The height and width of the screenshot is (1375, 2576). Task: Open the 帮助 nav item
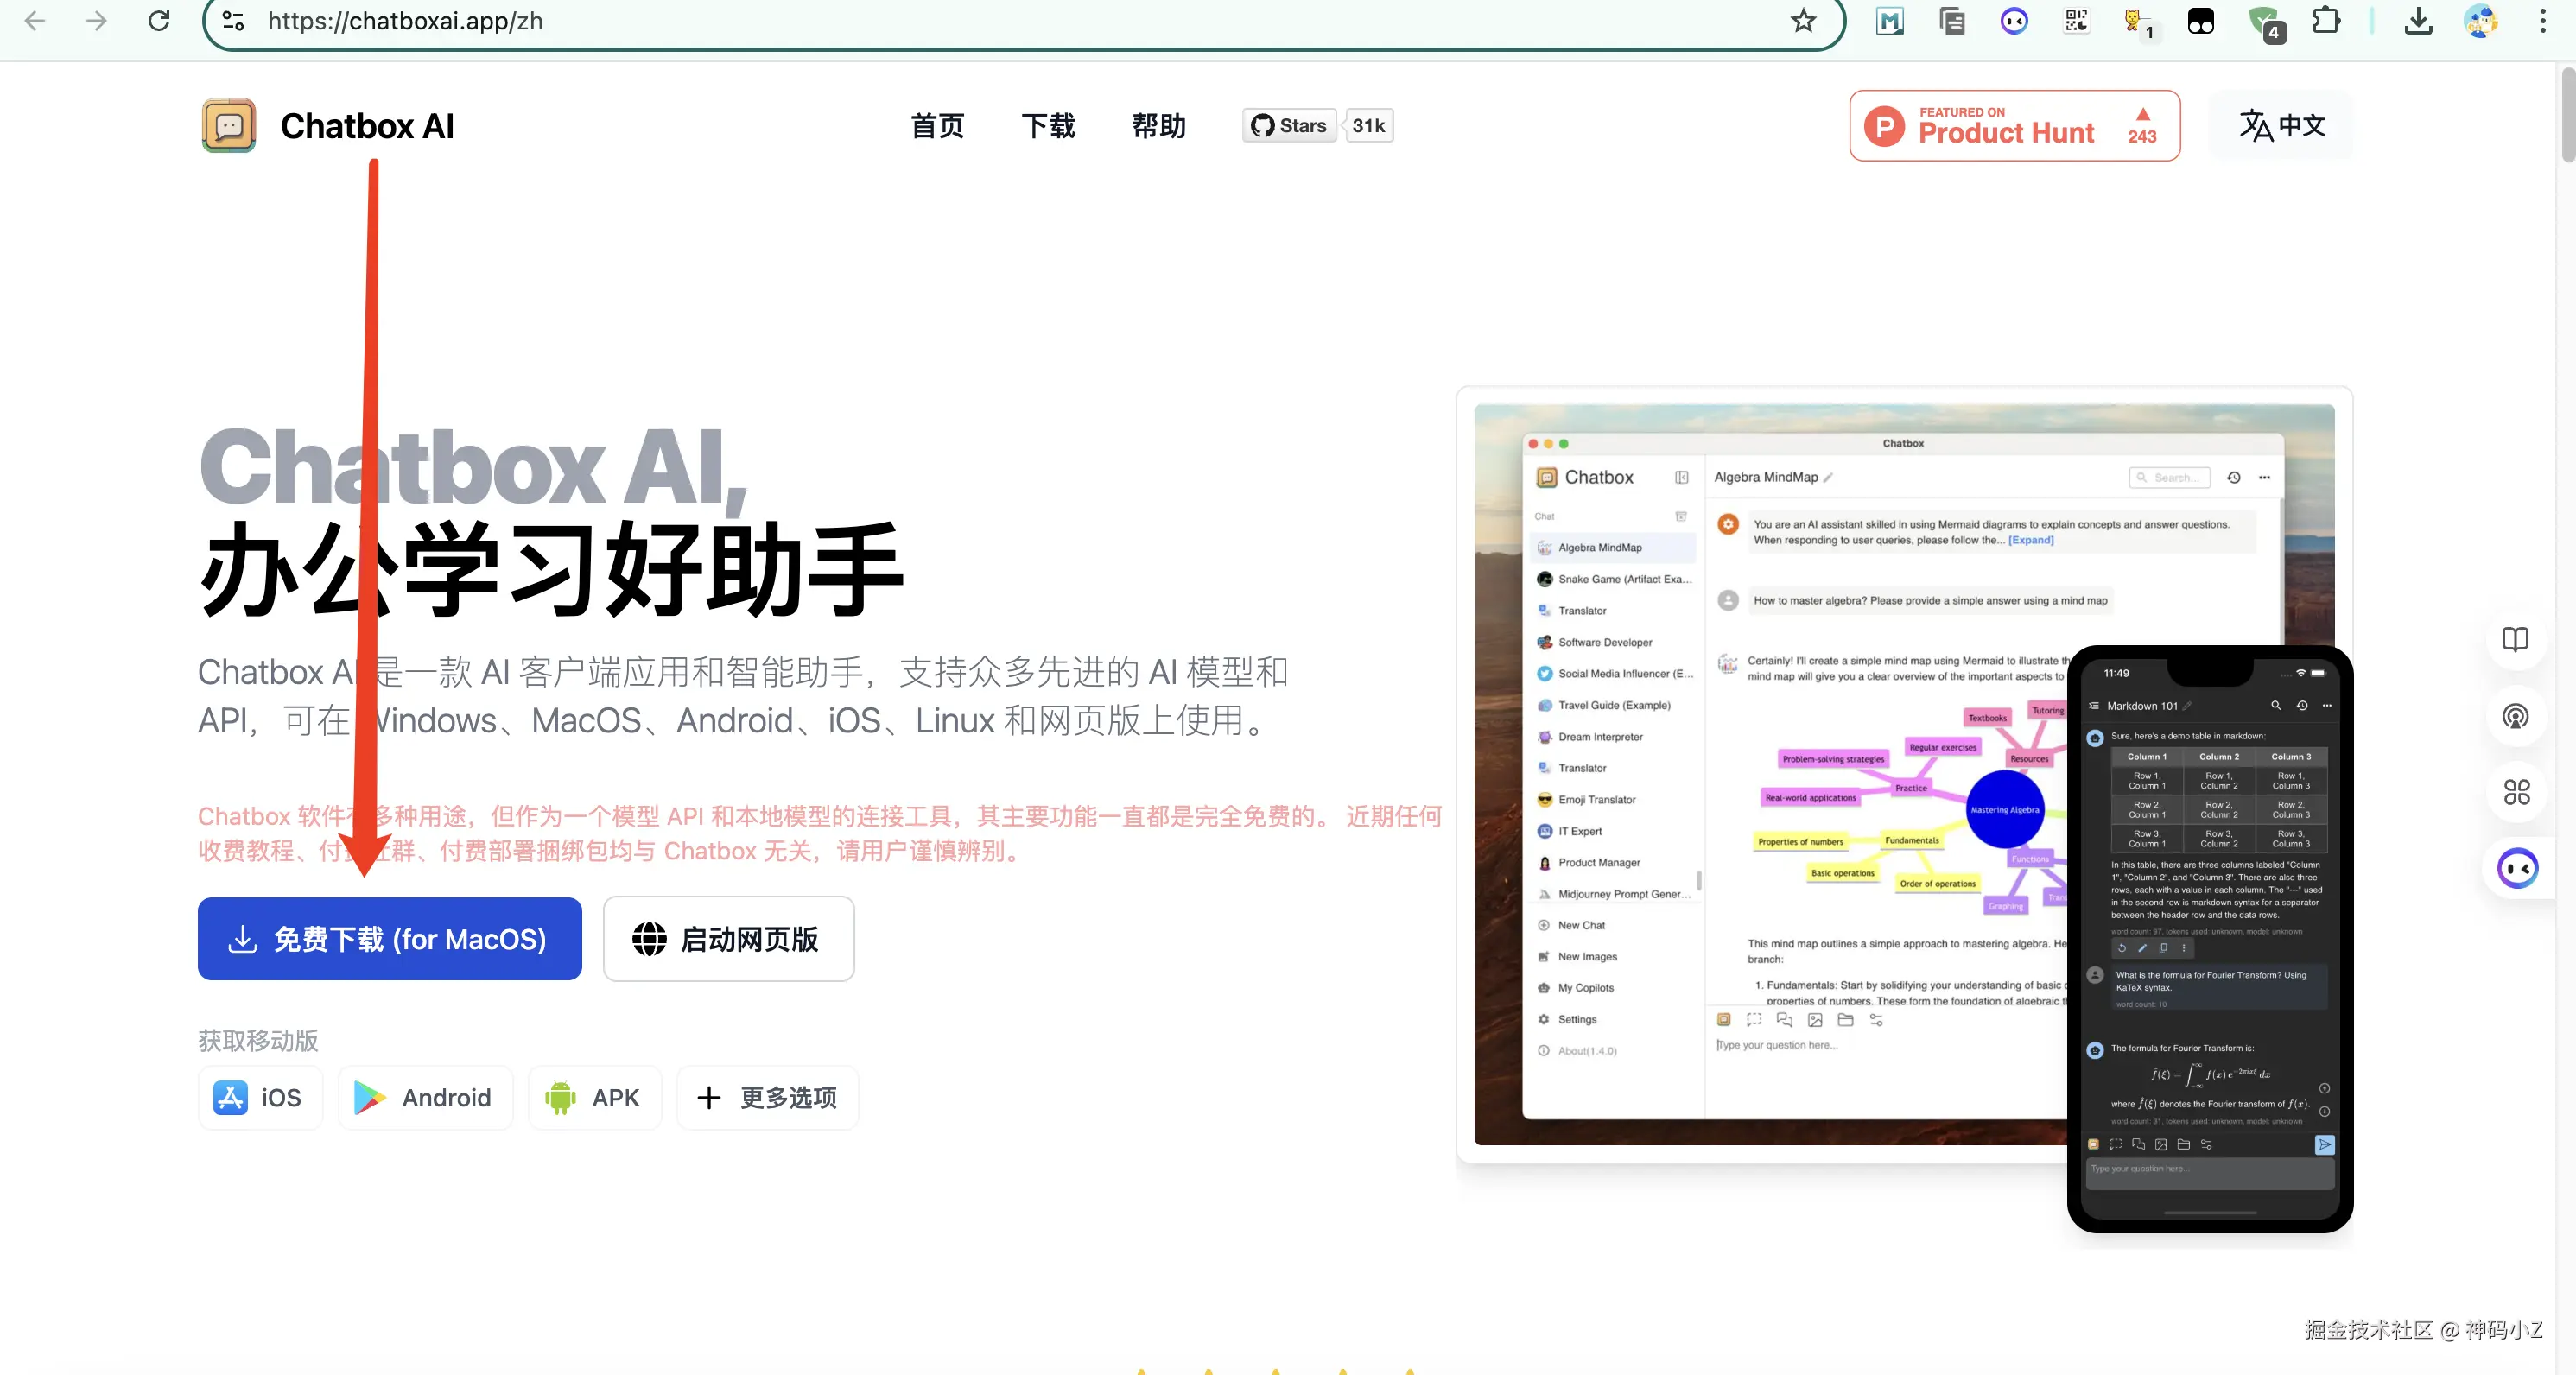coord(1158,126)
